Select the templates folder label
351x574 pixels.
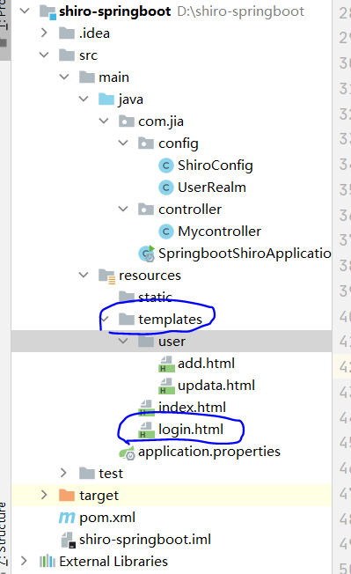pos(170,320)
